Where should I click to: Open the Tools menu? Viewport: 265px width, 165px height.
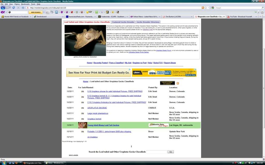[x=33, y=4]
